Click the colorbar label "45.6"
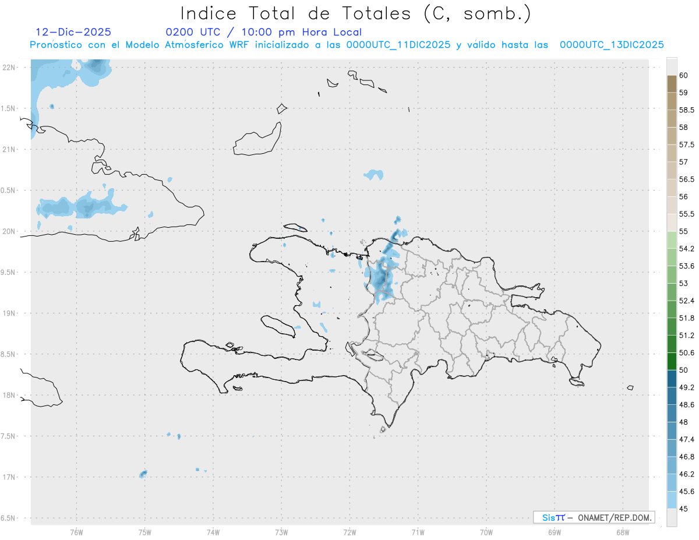 (x=687, y=492)
